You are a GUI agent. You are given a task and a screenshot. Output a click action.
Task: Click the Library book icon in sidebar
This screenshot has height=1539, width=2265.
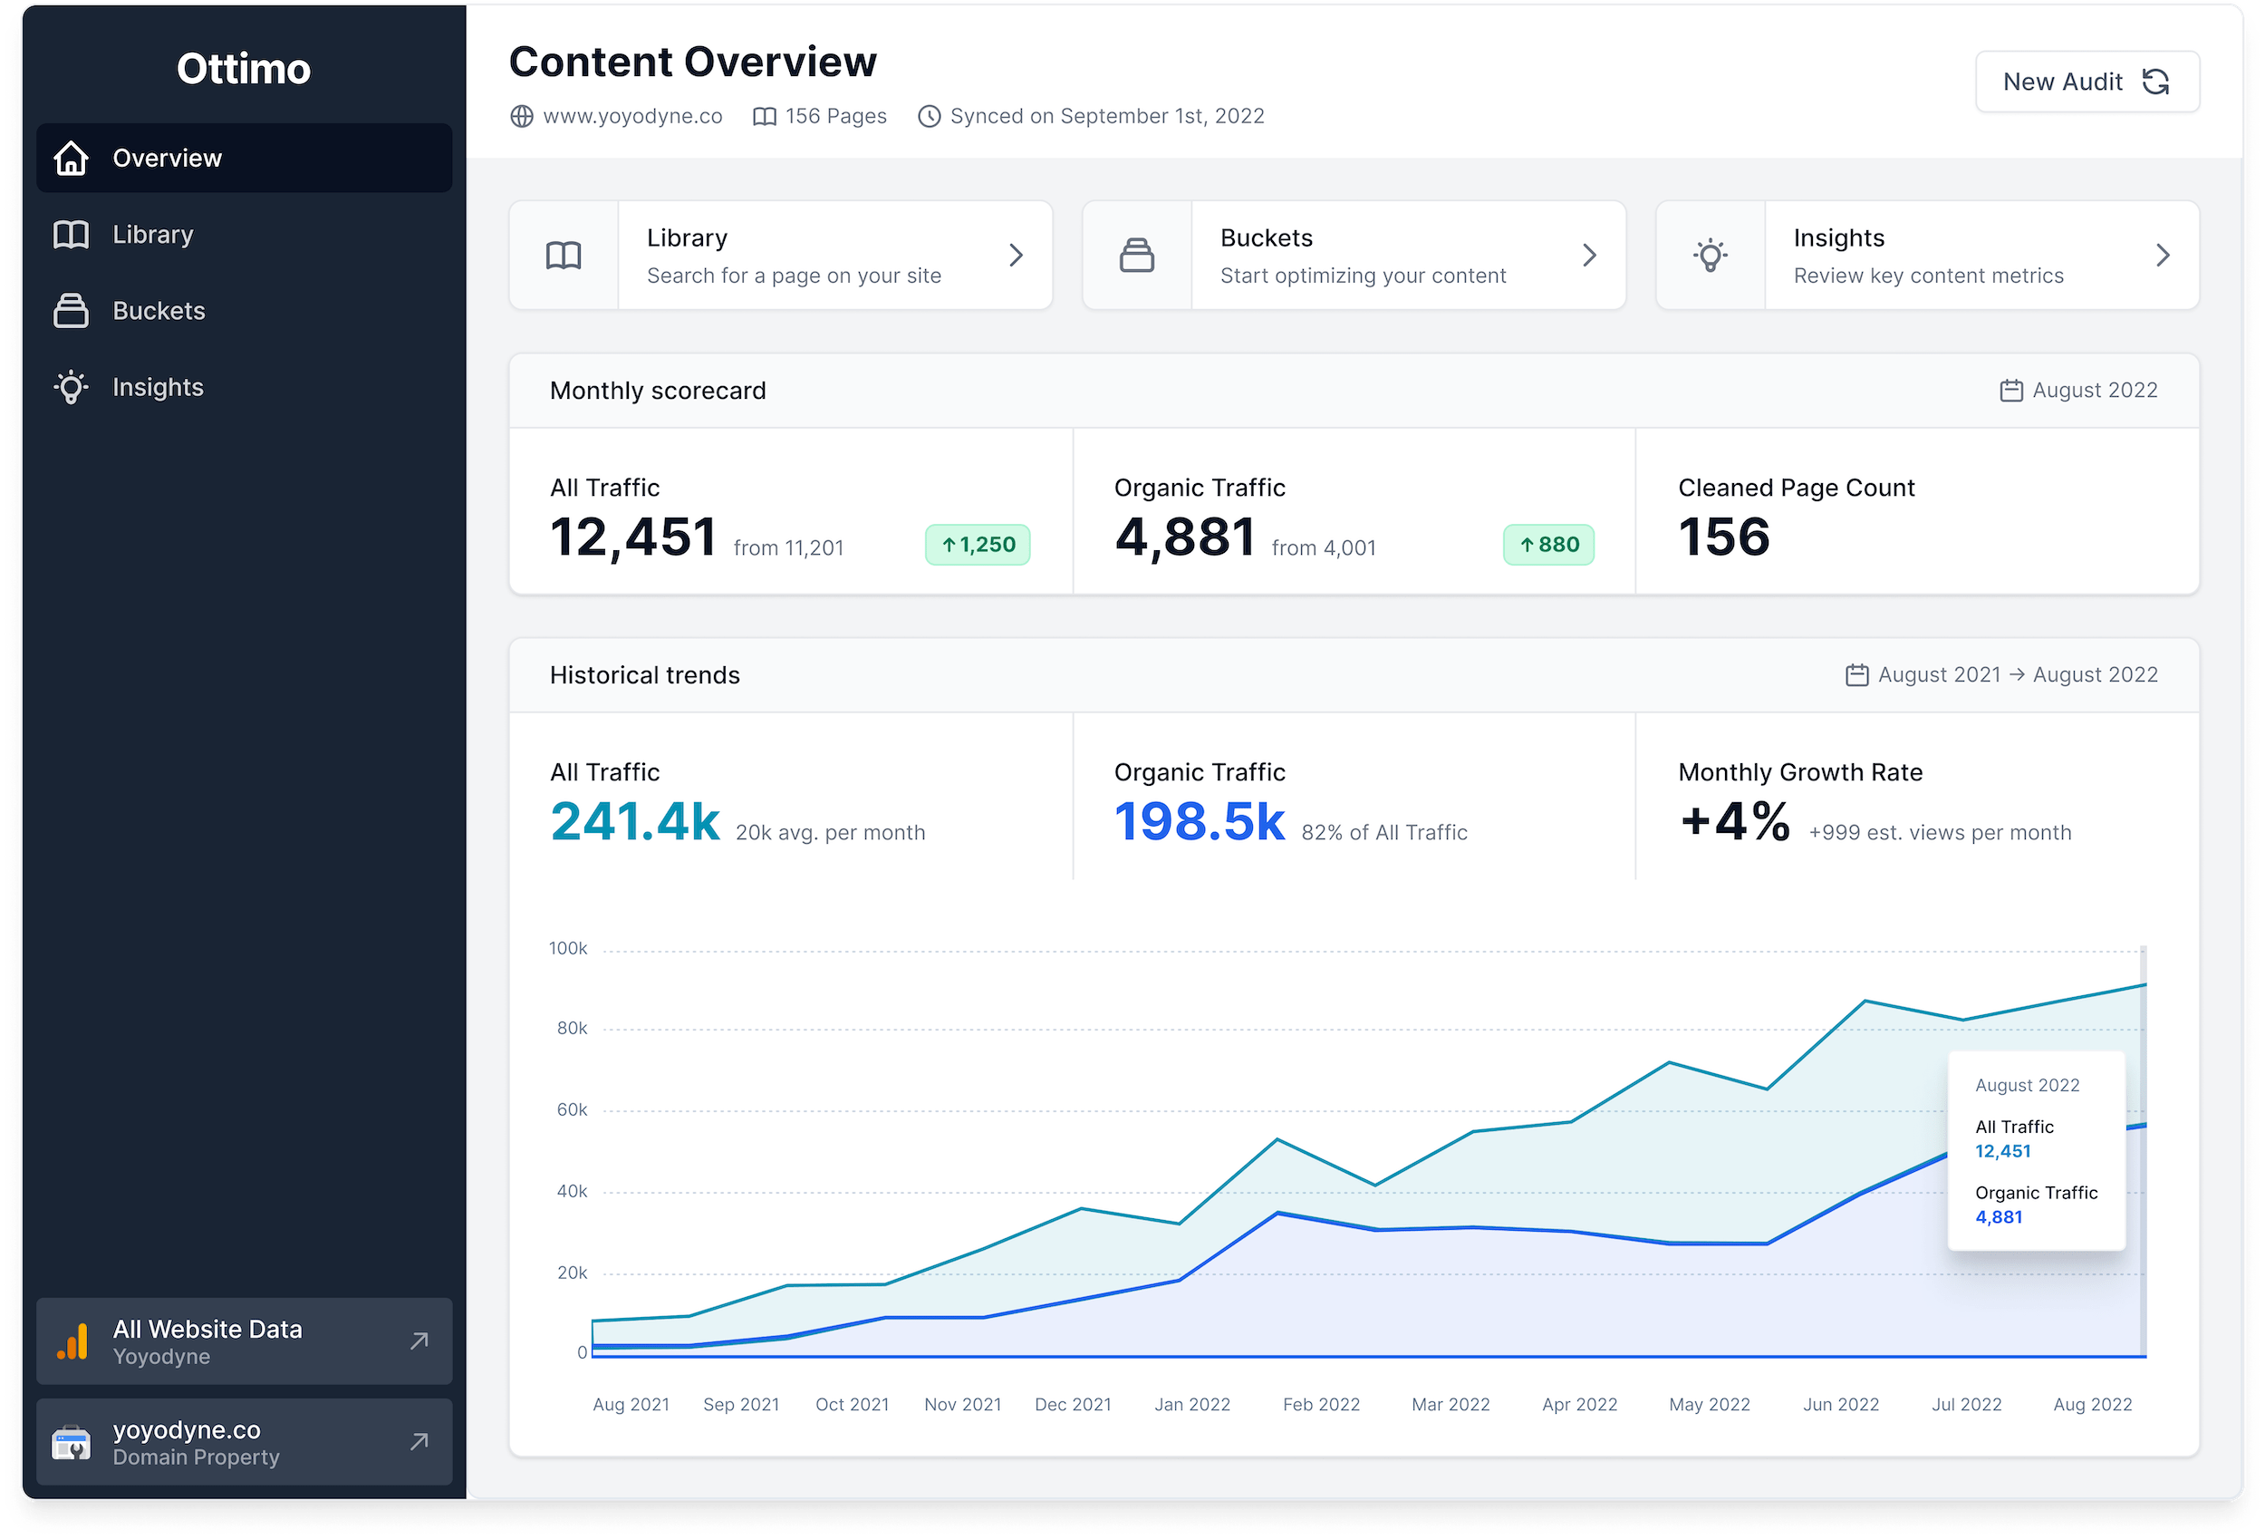tap(72, 234)
